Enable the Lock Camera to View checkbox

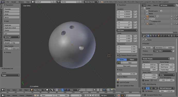118,86
